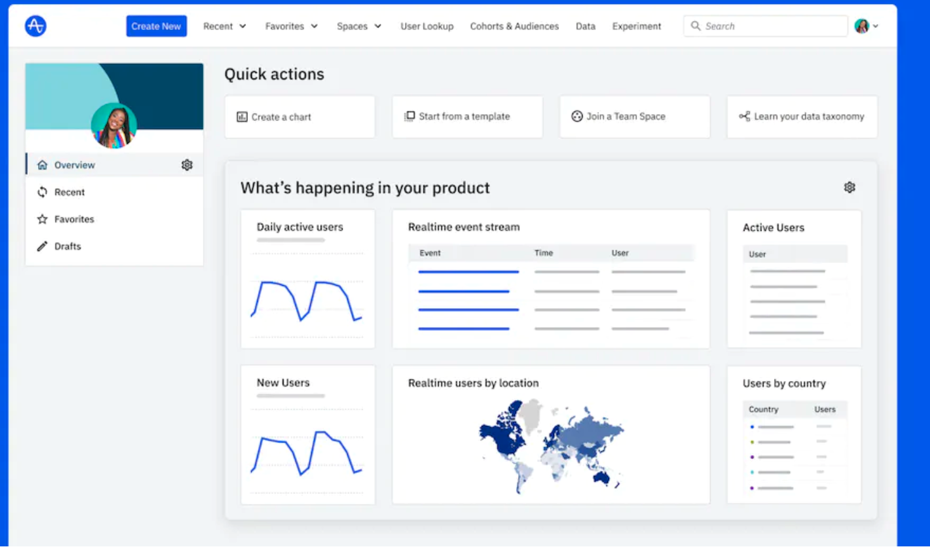Screen dimensions: 930x554
Task: Click the Daily active users line chart
Action: [307, 300]
